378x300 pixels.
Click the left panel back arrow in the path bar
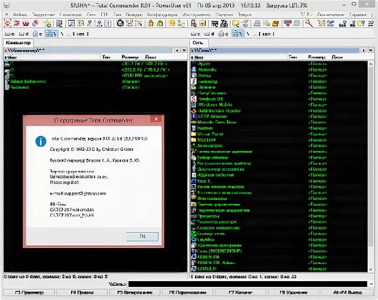coord(178,50)
